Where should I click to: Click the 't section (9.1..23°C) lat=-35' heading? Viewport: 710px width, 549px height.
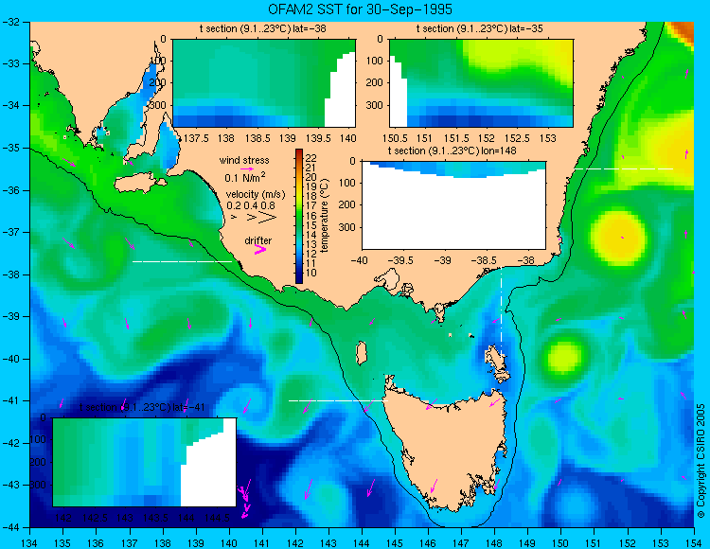pyautogui.click(x=480, y=29)
